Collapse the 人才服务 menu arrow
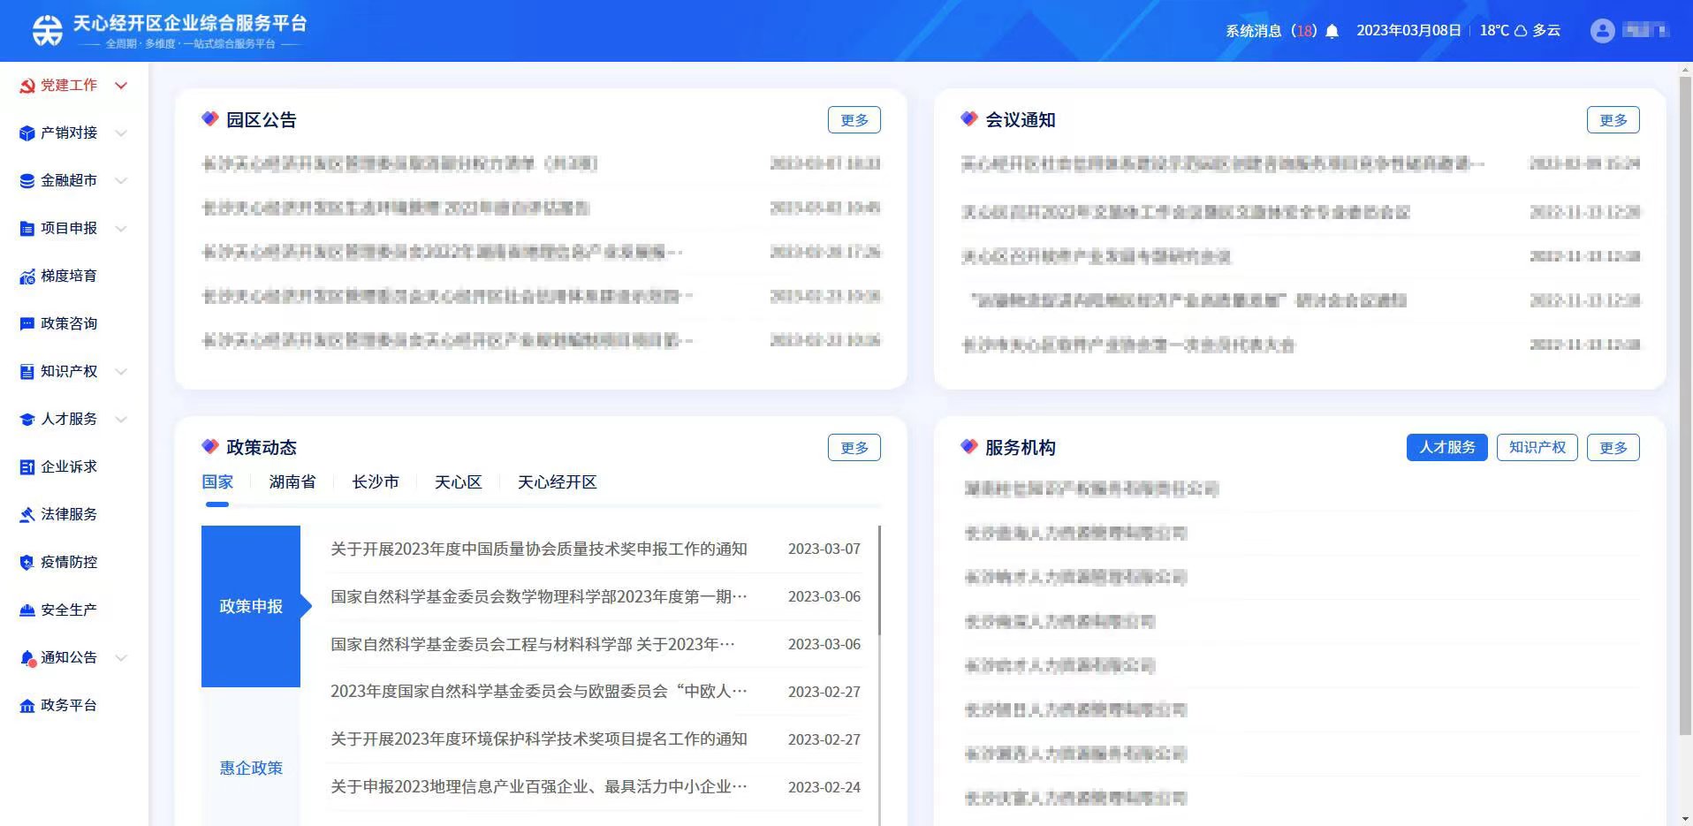Viewport: 1693px width, 826px height. [120, 419]
